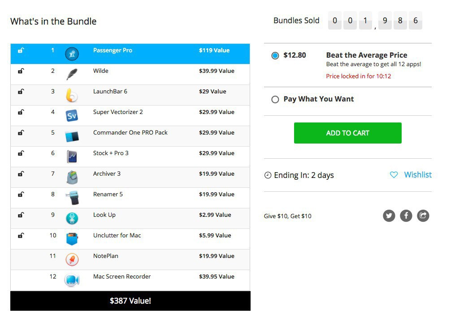The width and height of the screenshot is (455, 317).
Task: Click the unlock icon in Stock + Pro 3 row
Action: pyautogui.click(x=21, y=153)
